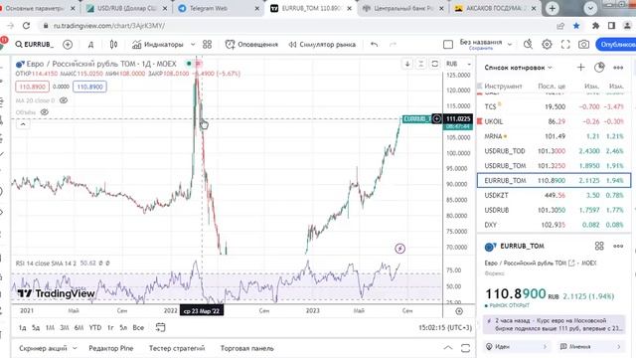Open the Д (daily) timeframe selector
The image size is (636, 358).
pyautogui.click(x=90, y=45)
